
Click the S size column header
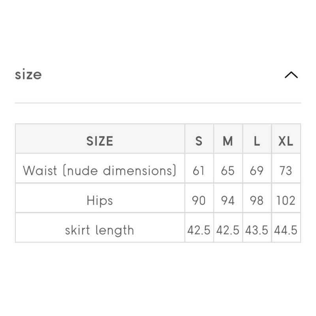[x=199, y=141]
